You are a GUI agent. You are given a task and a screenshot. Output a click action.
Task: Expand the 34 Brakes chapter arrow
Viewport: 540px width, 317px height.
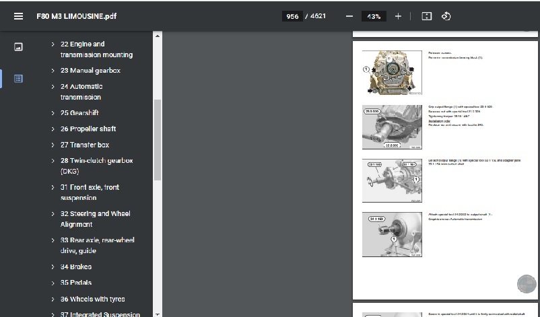53,267
